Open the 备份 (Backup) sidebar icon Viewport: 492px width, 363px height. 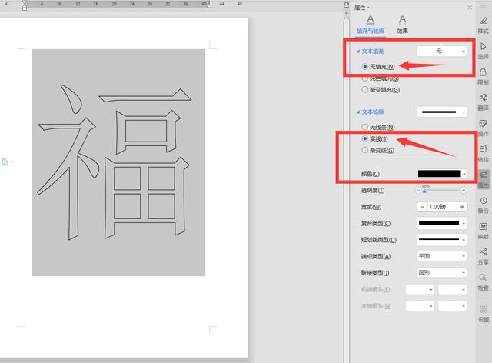pos(483,205)
